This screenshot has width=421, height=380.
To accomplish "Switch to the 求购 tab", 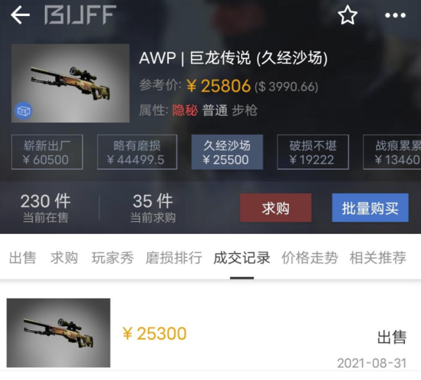I will [x=64, y=258].
